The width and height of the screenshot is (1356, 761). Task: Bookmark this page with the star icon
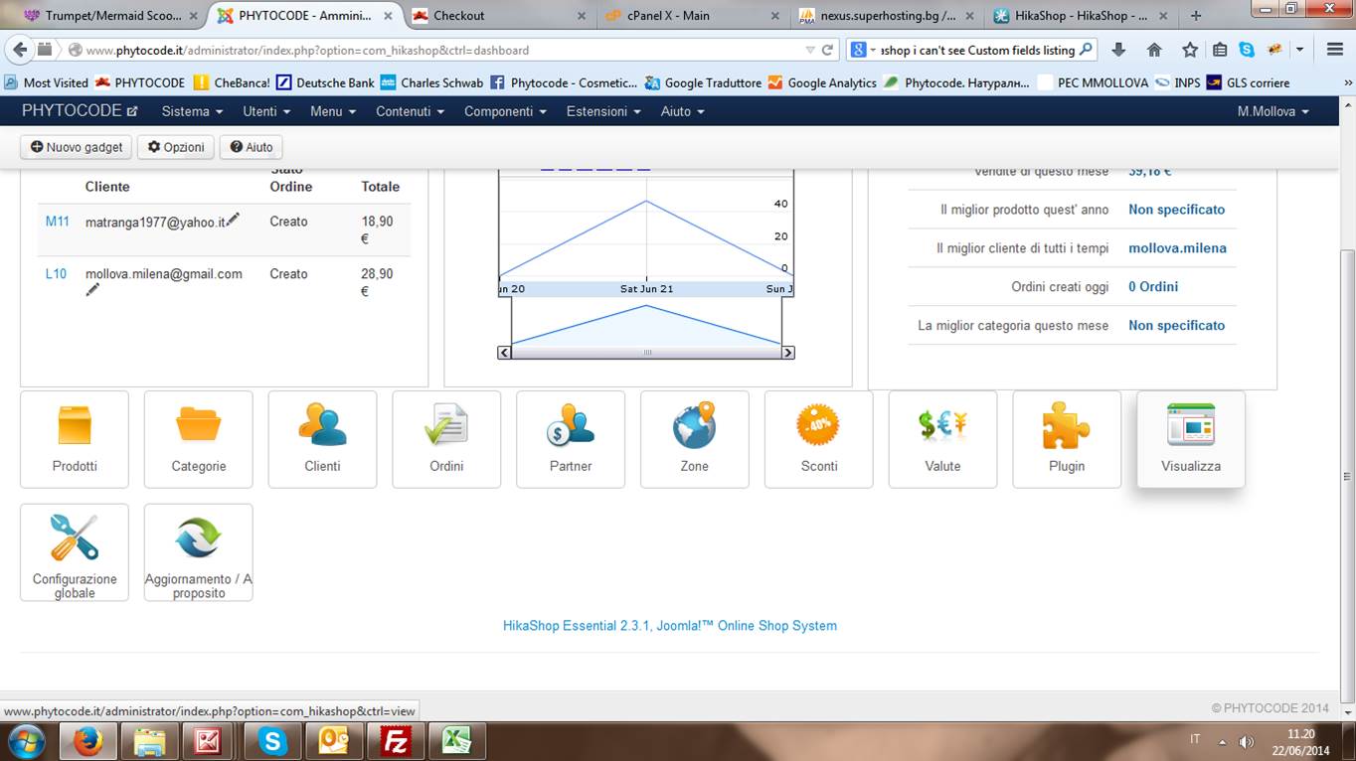click(1190, 50)
